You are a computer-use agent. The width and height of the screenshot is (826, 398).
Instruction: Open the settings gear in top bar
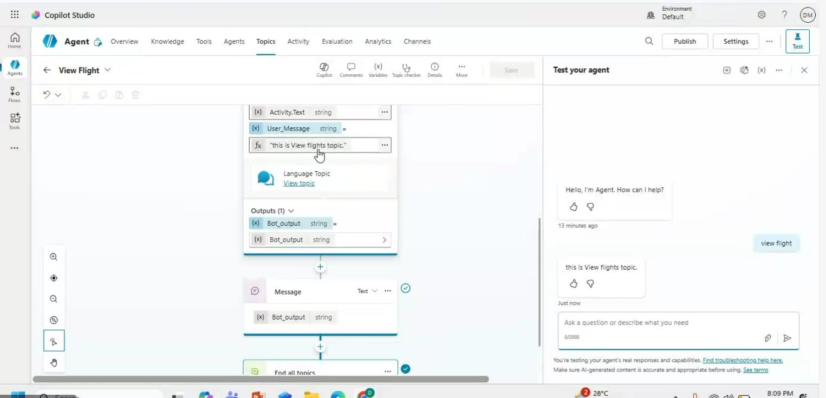tap(762, 15)
